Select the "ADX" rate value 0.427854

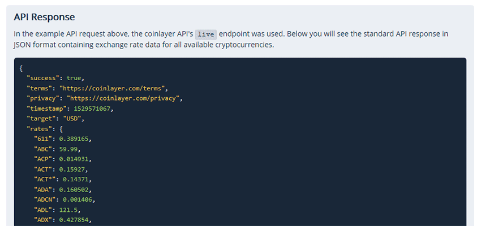[x=76, y=220]
